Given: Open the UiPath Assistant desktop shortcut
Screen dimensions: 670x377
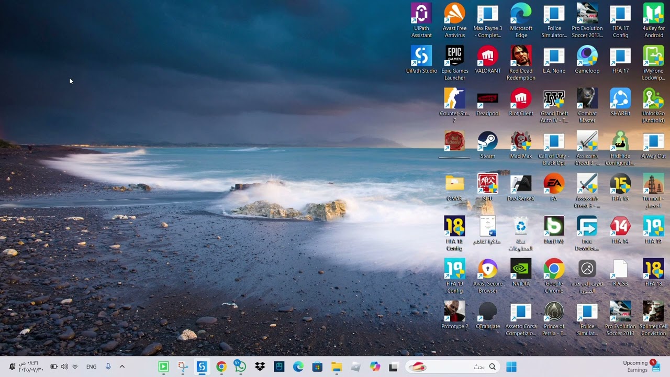Looking at the screenshot, I should pyautogui.click(x=421, y=21).
